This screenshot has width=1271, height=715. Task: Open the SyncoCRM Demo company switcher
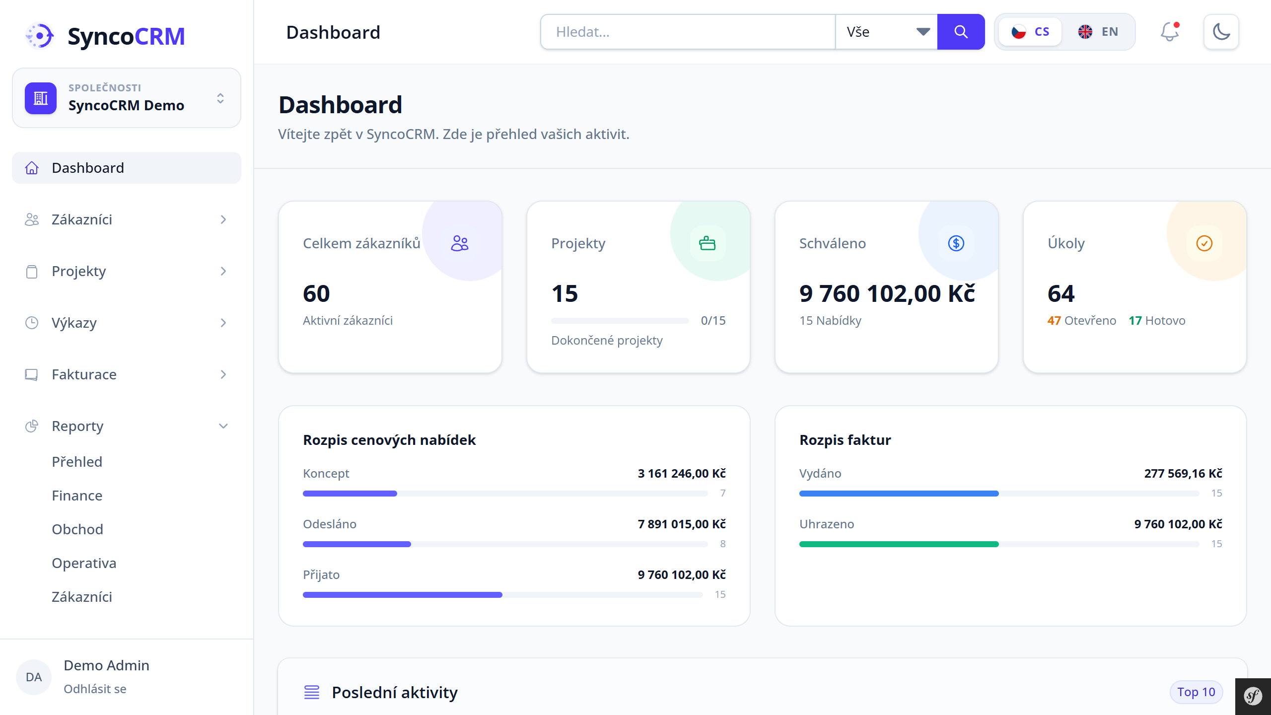[x=127, y=98]
